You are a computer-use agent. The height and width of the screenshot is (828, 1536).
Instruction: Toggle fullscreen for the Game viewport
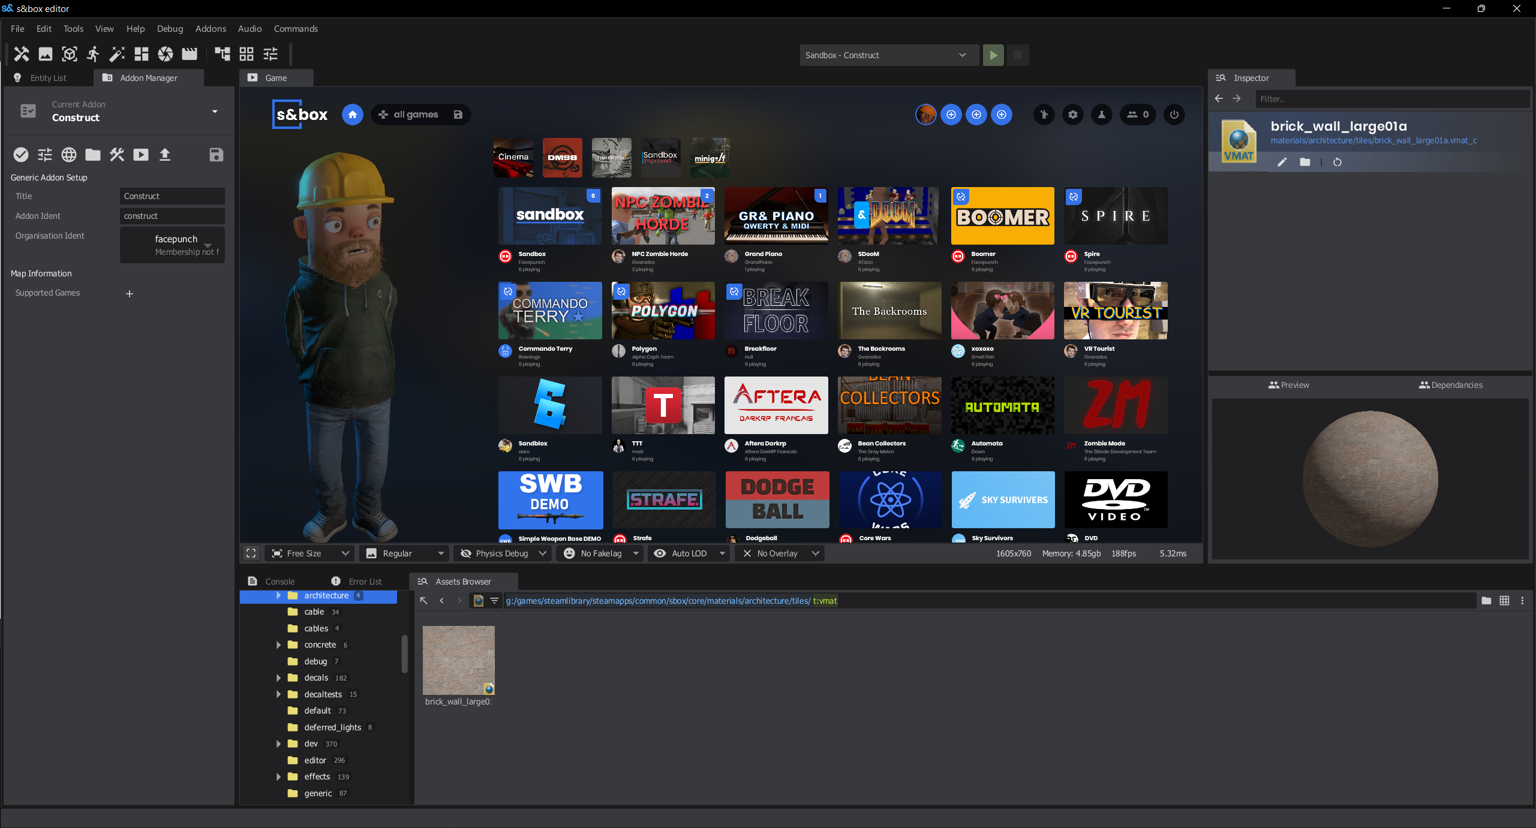251,553
